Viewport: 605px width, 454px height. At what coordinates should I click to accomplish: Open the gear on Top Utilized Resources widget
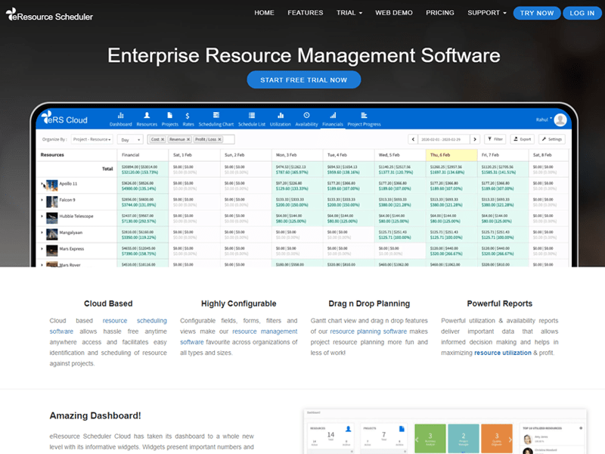tap(581, 428)
